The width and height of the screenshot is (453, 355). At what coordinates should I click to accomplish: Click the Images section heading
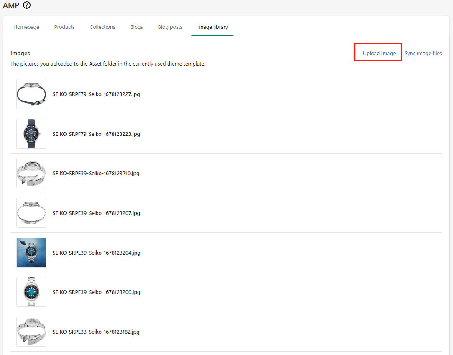(x=20, y=53)
